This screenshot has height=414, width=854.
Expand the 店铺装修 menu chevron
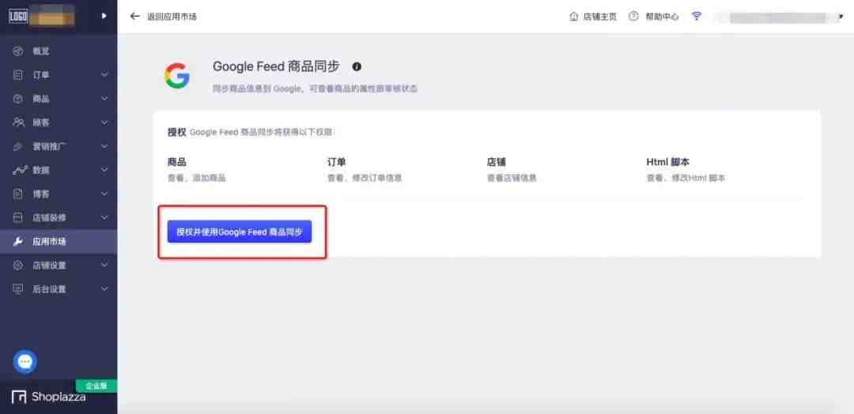(104, 217)
